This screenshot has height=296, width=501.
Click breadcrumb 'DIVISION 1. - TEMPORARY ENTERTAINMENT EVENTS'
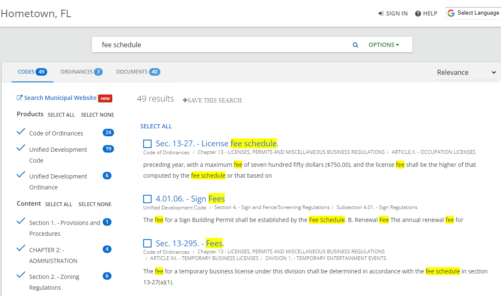point(326,258)
